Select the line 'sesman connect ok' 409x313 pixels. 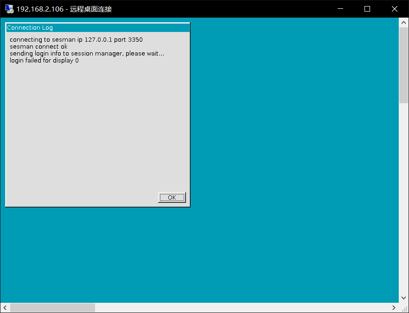(39, 46)
